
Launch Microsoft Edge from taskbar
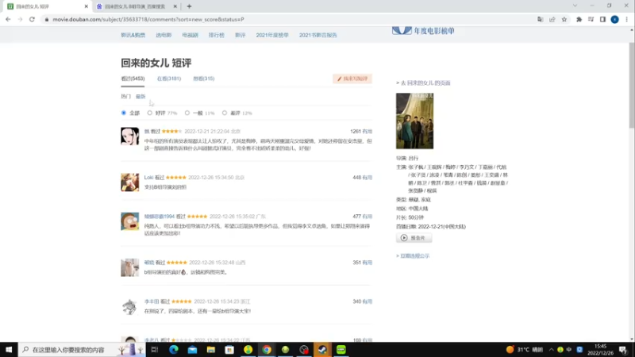coord(174,350)
